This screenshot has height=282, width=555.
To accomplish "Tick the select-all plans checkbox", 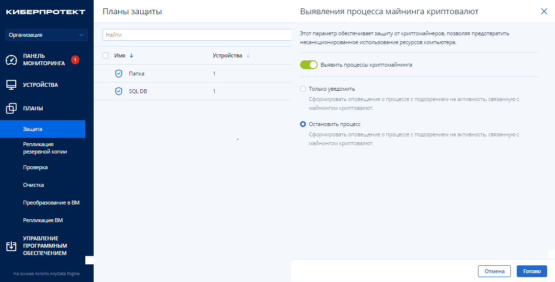I will click(105, 55).
